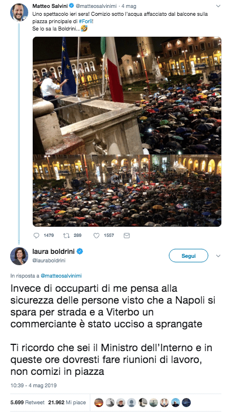Expand options chevron beside Segui button

point(218,256)
